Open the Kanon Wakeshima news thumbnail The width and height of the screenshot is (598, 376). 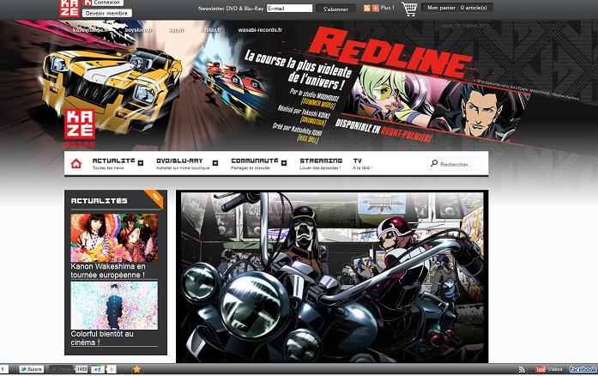(x=114, y=238)
